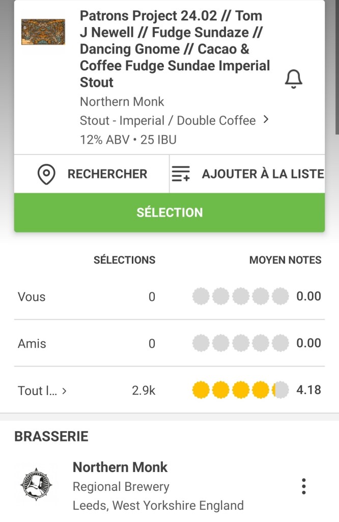Open the Stout - Imperial / Double Coffee style
This screenshot has width=339, height=522.
(167, 121)
